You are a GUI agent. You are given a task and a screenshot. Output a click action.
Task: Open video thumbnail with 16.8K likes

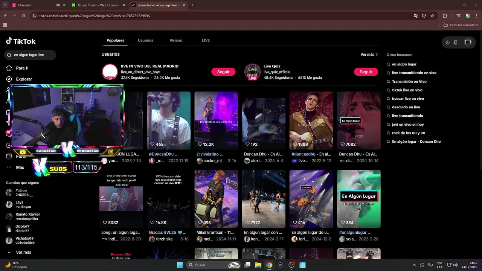(169, 199)
